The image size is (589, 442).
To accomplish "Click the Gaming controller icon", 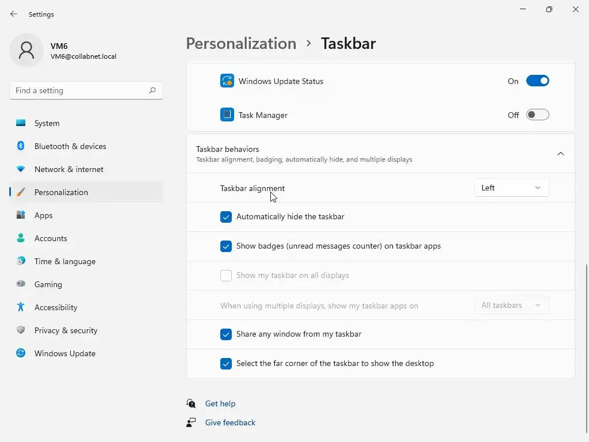I will 21,284.
